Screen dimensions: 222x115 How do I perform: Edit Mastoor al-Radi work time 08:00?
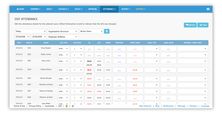point(108,98)
